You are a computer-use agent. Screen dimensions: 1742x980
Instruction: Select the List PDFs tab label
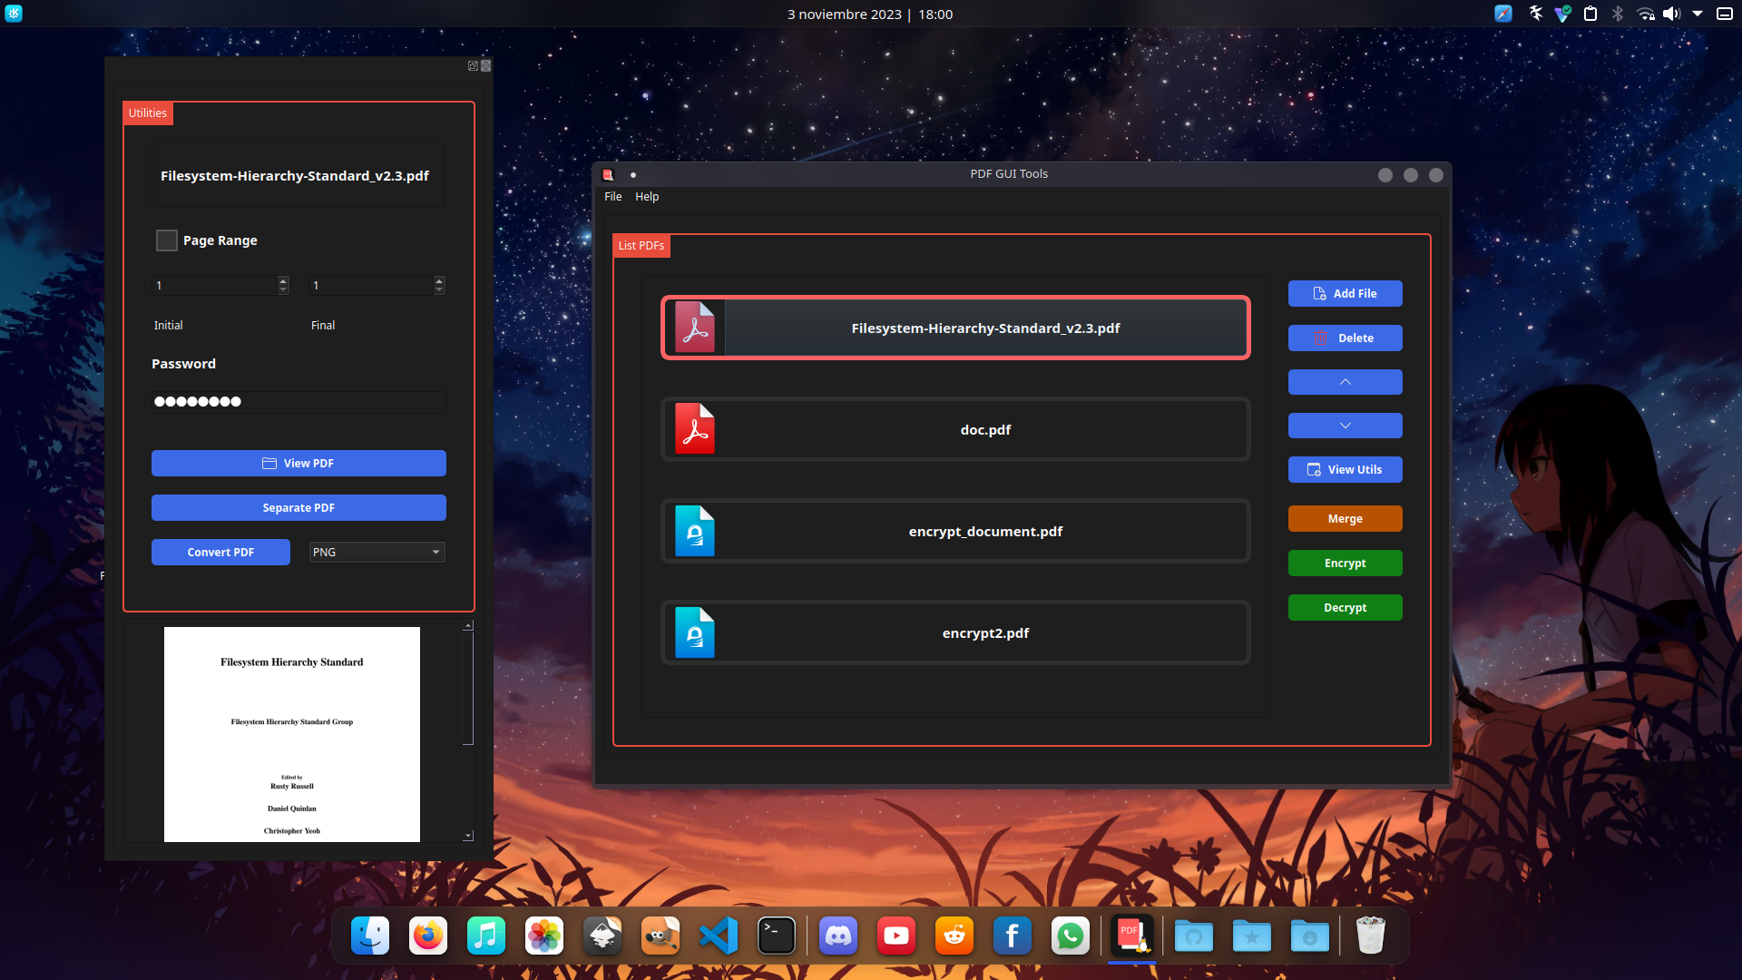click(x=641, y=246)
